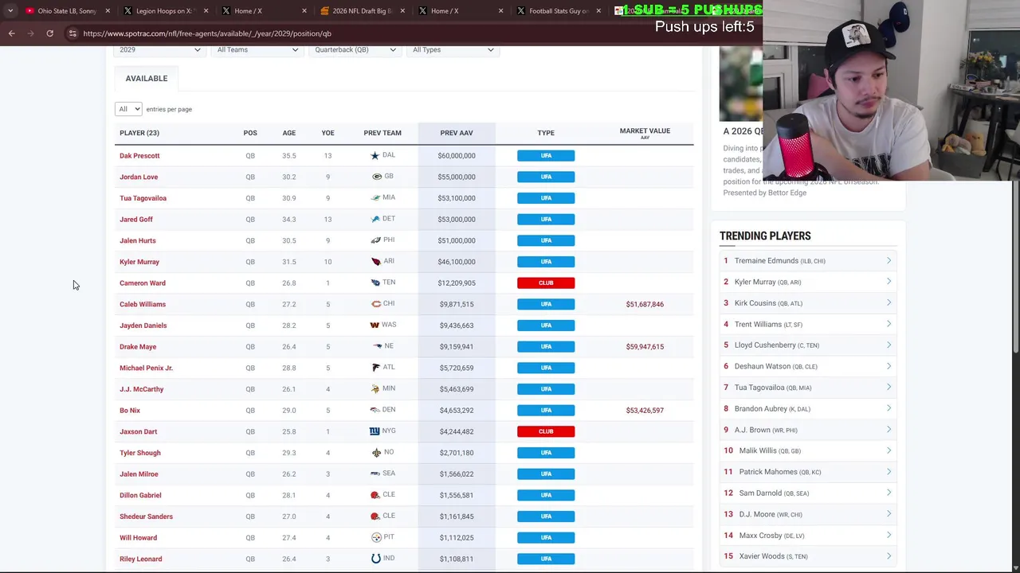Open the Quarterback (QB) position dropdown
Image resolution: width=1020 pixels, height=573 pixels.
click(x=355, y=49)
